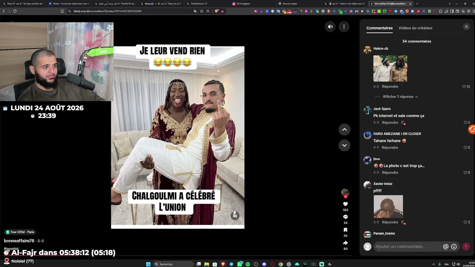475x267 pixels.
Task: Open the Brave Shields lion icon
Action: pyautogui.click(x=217, y=11)
